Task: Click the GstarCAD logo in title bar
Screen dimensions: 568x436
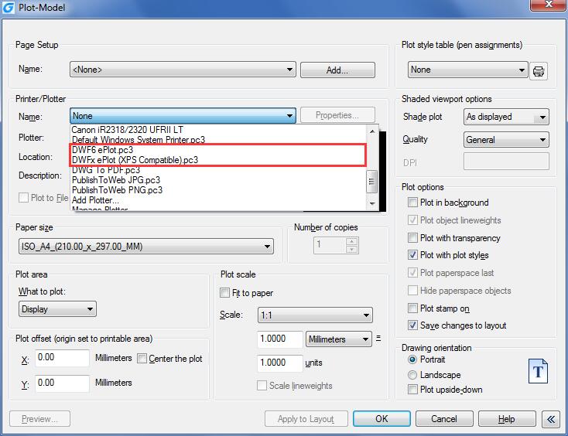Action: (9, 8)
